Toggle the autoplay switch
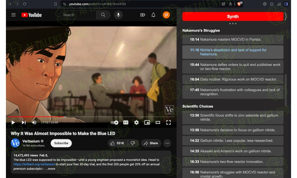This screenshot has height=178, width=297. pos(115,123)
